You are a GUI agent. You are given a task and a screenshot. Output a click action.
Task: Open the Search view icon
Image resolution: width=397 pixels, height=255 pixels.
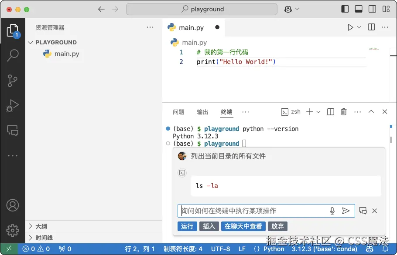tap(12, 56)
